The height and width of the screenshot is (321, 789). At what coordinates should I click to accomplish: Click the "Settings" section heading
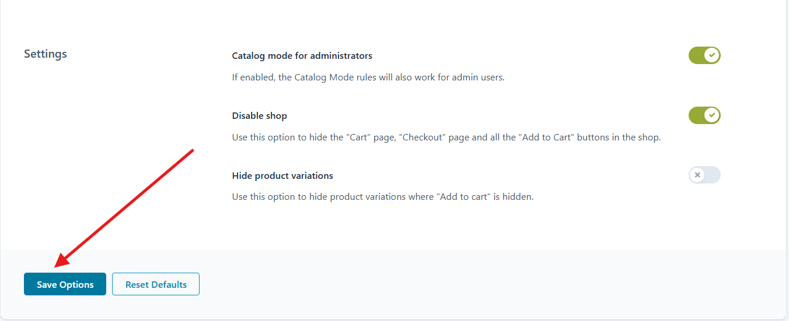[x=46, y=54]
